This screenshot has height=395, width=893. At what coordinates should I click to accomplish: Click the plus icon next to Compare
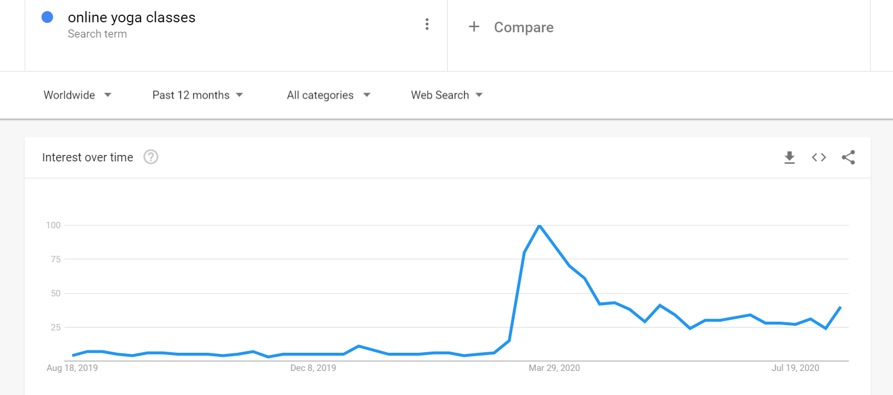pos(474,26)
